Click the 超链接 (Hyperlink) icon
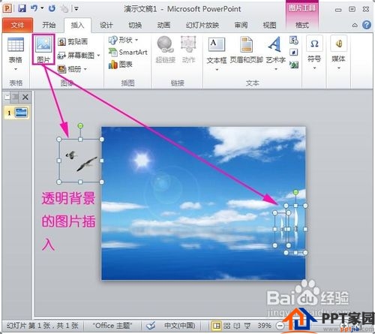 (165, 44)
